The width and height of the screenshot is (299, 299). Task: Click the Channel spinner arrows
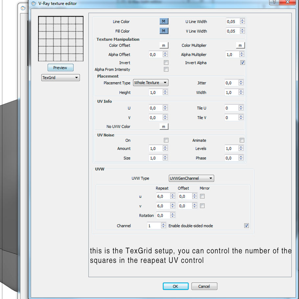pos(163,226)
